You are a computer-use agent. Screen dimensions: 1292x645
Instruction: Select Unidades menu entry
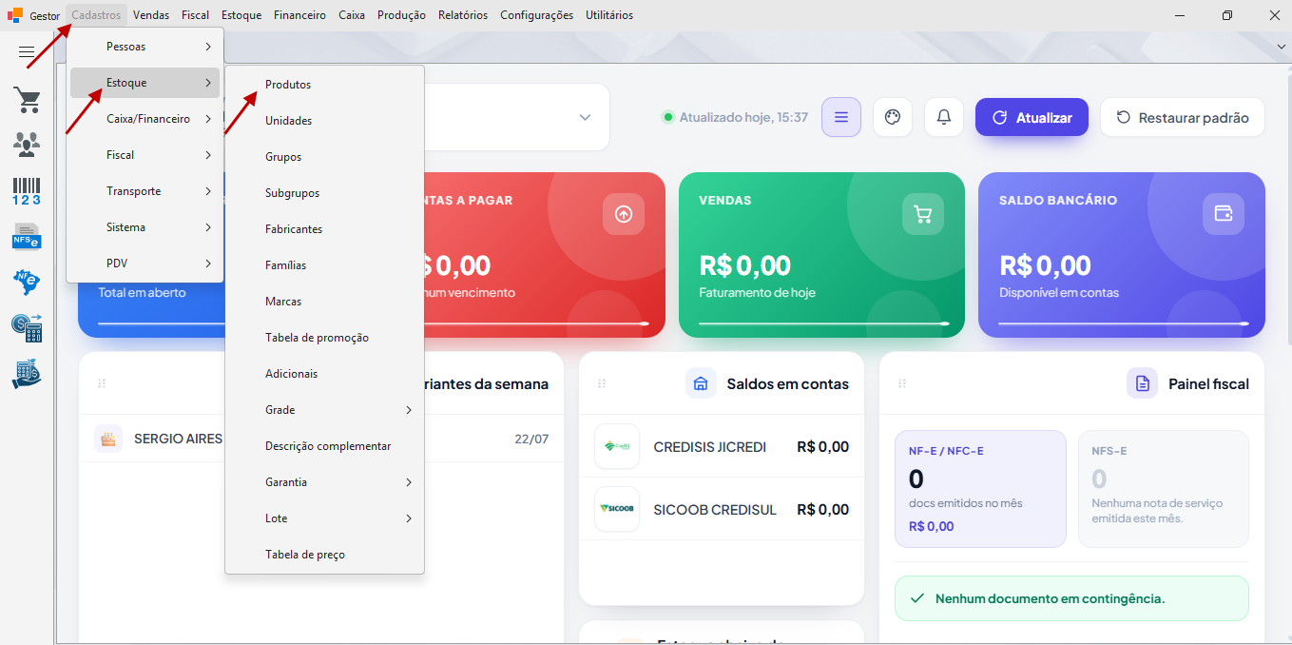(x=324, y=121)
